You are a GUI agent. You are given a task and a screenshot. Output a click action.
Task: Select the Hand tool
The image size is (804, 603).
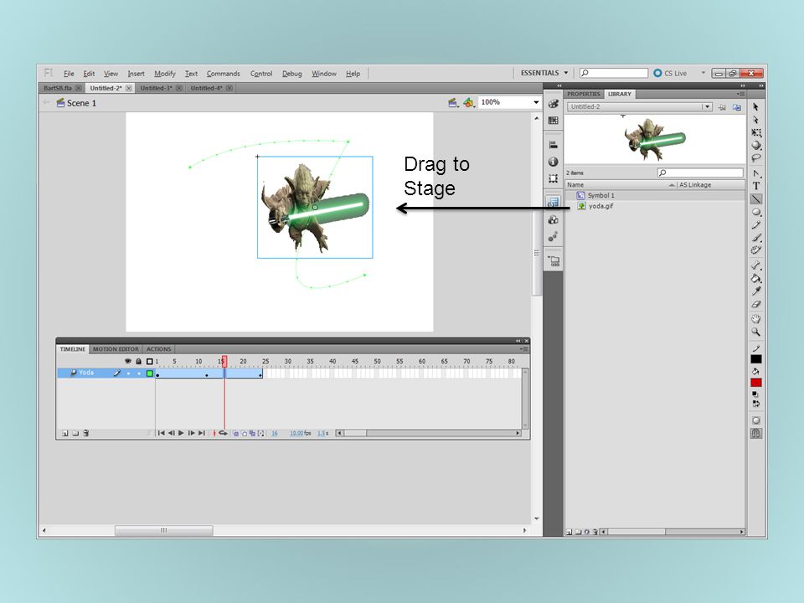pyautogui.click(x=755, y=319)
